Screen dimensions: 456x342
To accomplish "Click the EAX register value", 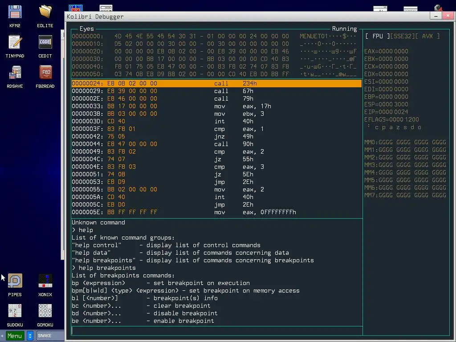I will [x=386, y=51].
